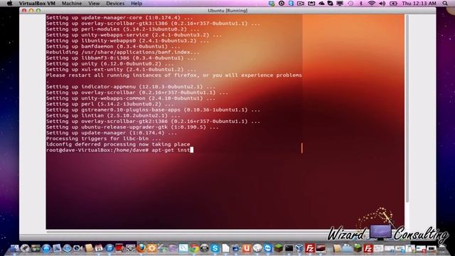Open the orange gear app icon in the Dock
This screenshot has width=455, height=256.
[x=151, y=247]
